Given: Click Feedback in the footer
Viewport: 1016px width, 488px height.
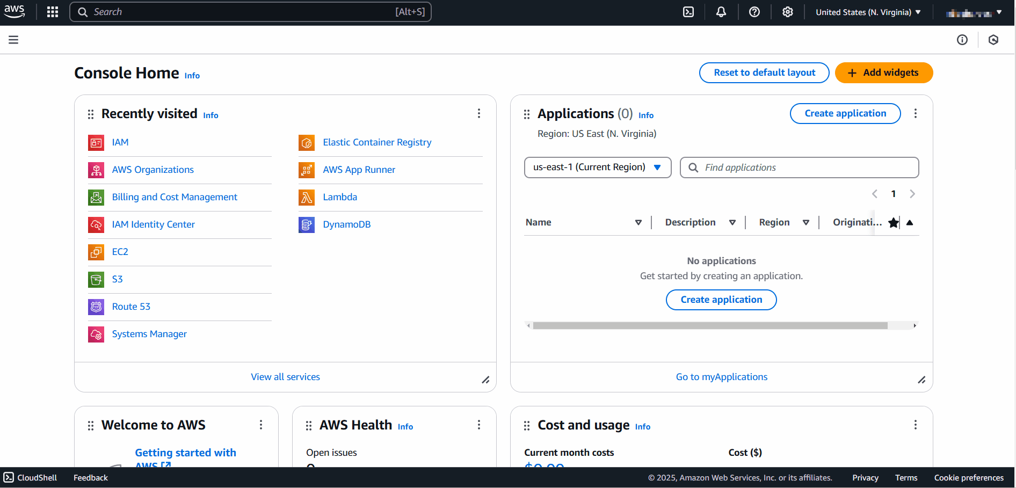Looking at the screenshot, I should pyautogui.click(x=91, y=478).
